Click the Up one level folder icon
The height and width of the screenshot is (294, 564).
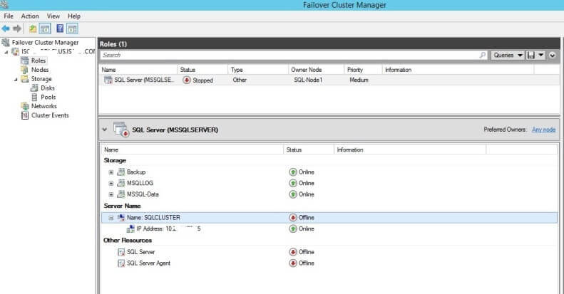(33, 28)
